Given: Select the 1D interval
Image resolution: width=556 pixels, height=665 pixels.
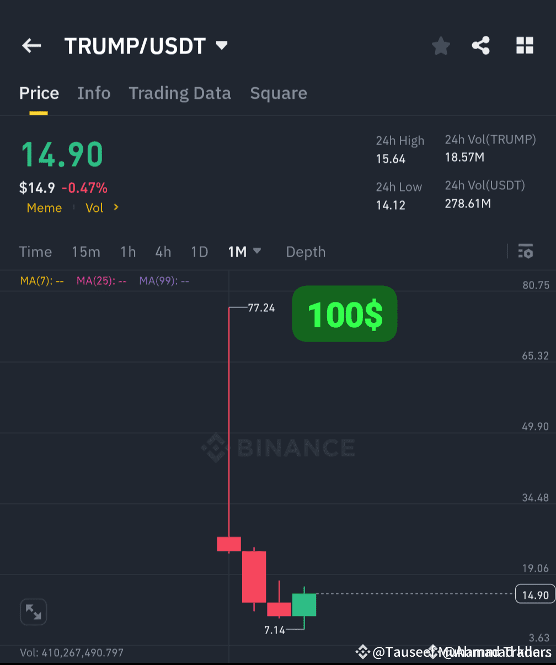Looking at the screenshot, I should coord(199,252).
